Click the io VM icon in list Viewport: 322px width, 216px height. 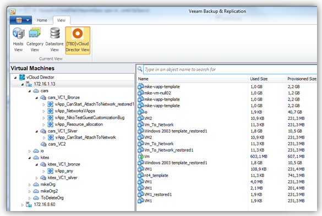click(140, 112)
